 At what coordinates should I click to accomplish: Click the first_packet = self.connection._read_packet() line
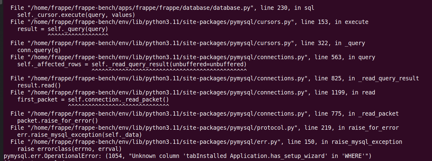point(93,99)
